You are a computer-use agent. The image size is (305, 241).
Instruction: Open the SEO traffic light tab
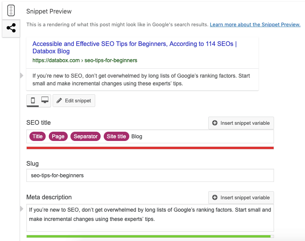(x=11, y=10)
